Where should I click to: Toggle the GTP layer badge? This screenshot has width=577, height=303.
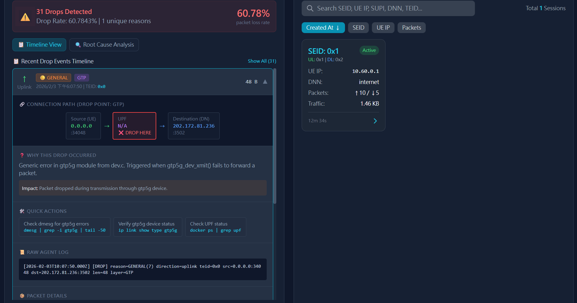(x=81, y=78)
